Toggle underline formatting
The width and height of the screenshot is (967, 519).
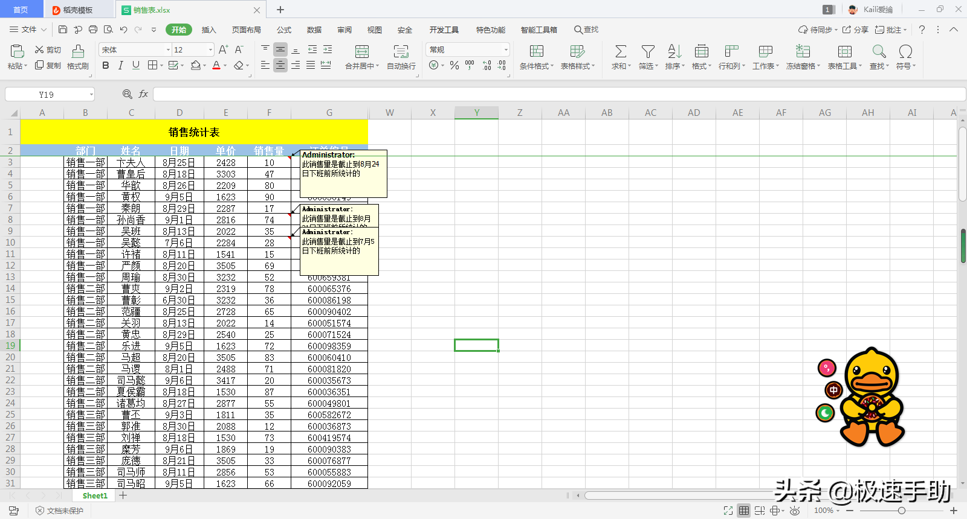pos(135,65)
